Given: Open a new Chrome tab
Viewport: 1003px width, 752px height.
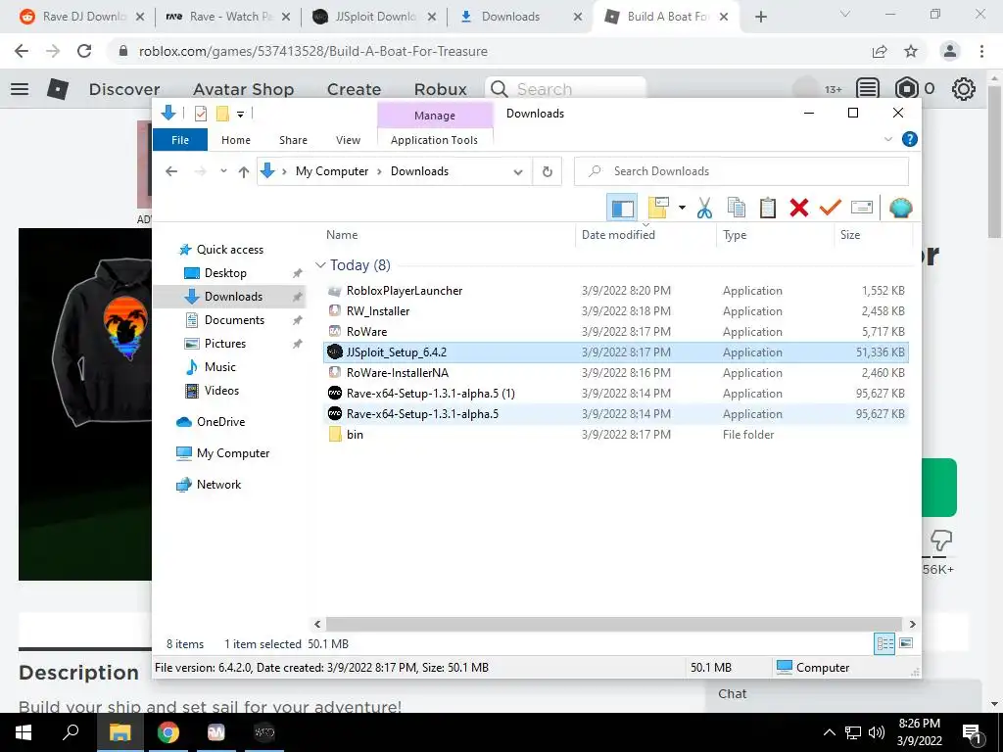Looking at the screenshot, I should click(760, 18).
